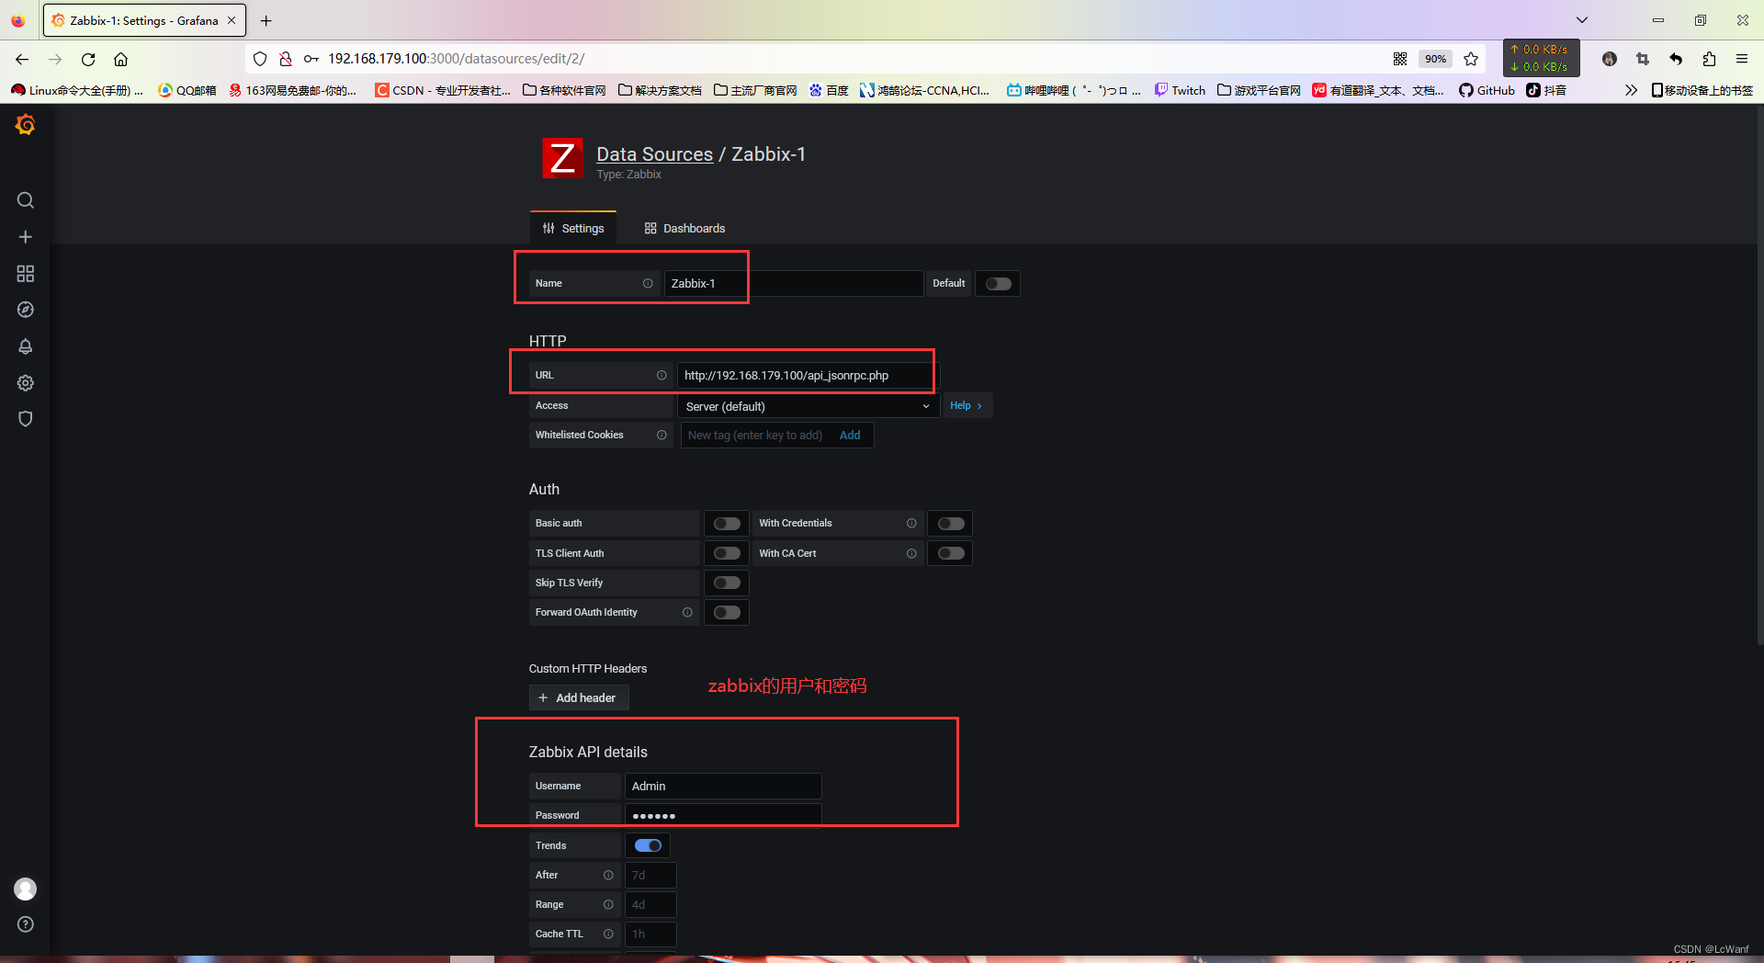Click the page vertical scrollbar
This screenshot has height=963, width=1764.
click(1758, 377)
